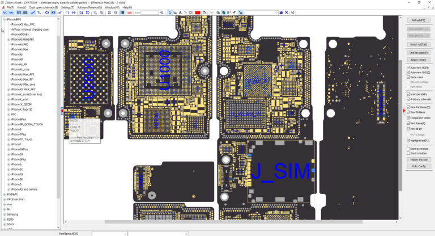Viewport: 435px width, 236px height.
Task: Click the red arrow handle beside right panel
Action: tap(404, 111)
